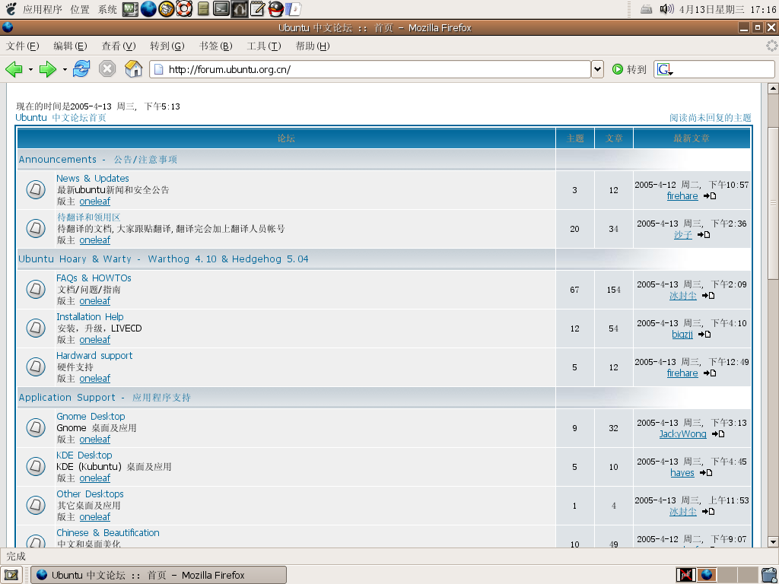Open the file cabinet launcher in top panel
The height and width of the screenshot is (584, 779).
click(203, 9)
